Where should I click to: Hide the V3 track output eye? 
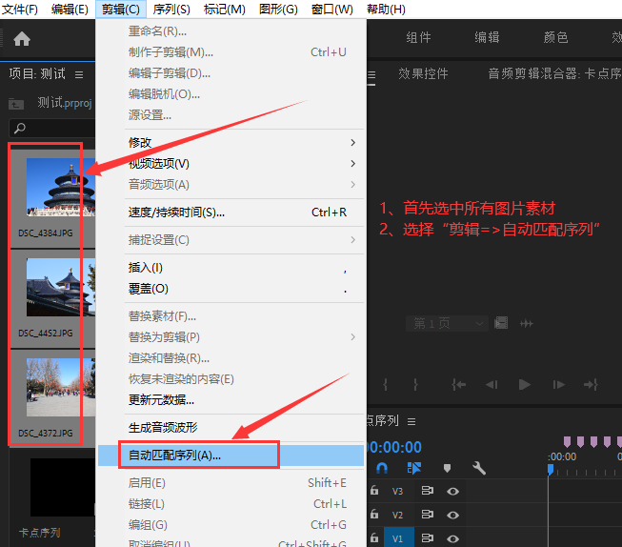coord(453,492)
